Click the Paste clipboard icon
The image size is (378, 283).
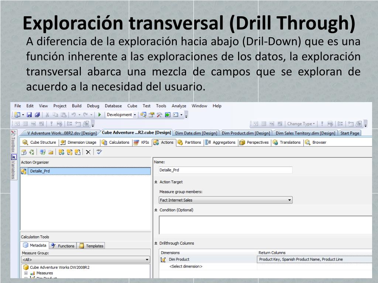click(63, 115)
